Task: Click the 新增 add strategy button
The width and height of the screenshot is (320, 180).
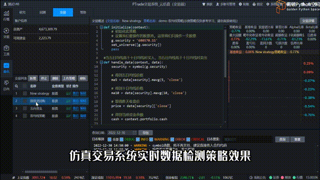Action: pyautogui.click(x=33, y=78)
